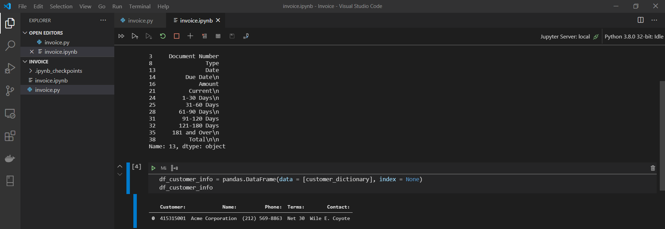Open the bottom activity bar notebook icon

click(x=10, y=181)
